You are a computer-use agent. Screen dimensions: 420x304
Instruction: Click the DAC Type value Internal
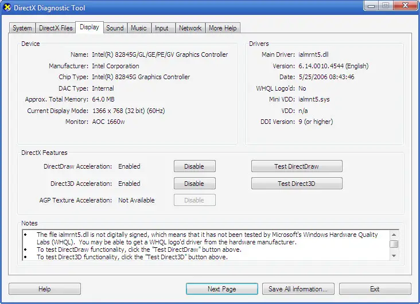tap(103, 88)
